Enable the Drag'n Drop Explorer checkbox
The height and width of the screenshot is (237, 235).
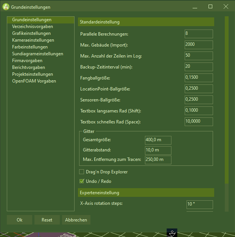point(82,172)
